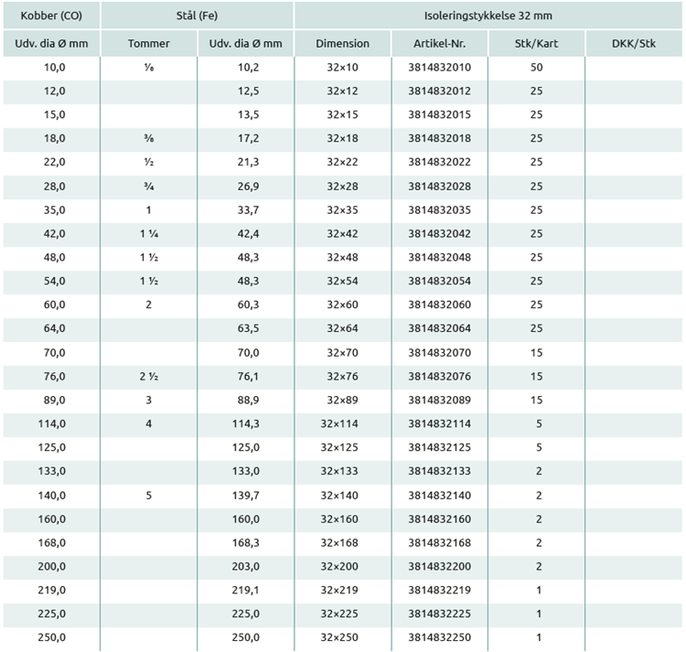Select article number 3814832010

[440, 68]
